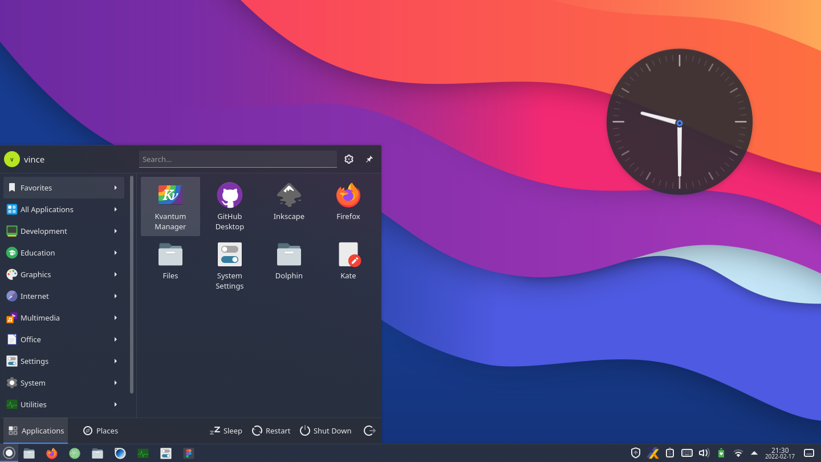The height and width of the screenshot is (462, 821).
Task: Open System Settings toggle icon on taskbar
Action: [x=166, y=453]
